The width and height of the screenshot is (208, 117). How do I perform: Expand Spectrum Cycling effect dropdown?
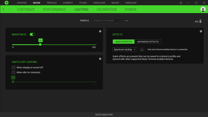[125, 50]
